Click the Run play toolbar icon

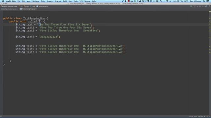(x=197, y=6)
